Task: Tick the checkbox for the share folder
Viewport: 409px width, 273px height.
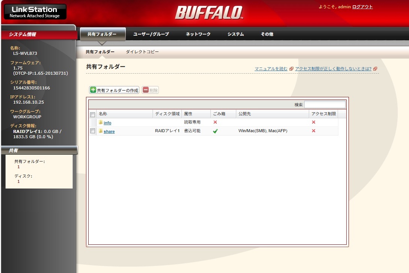Action: click(x=92, y=131)
